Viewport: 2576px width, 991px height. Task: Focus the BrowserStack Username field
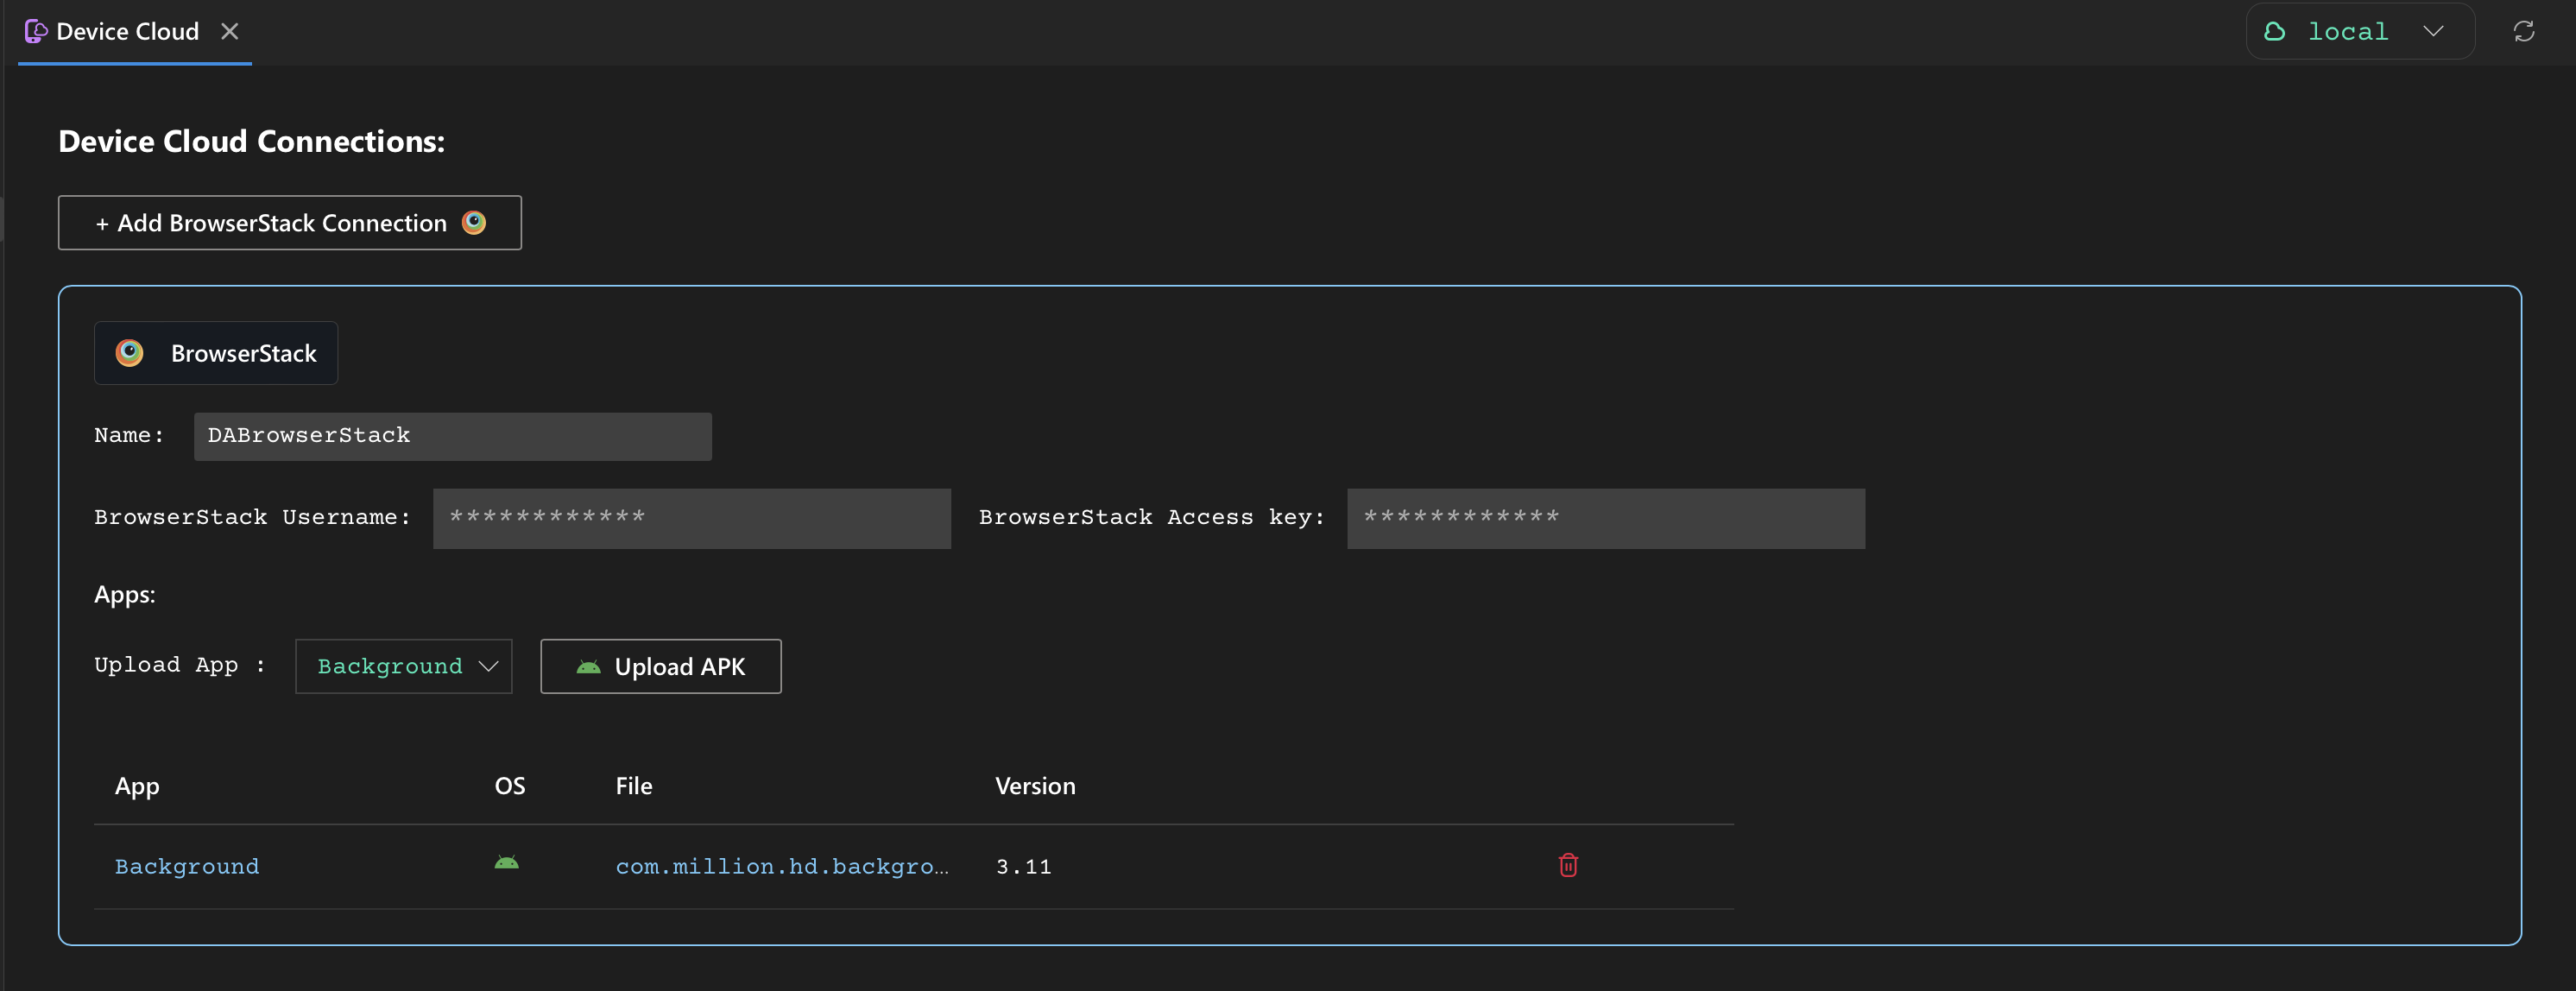pos(691,518)
